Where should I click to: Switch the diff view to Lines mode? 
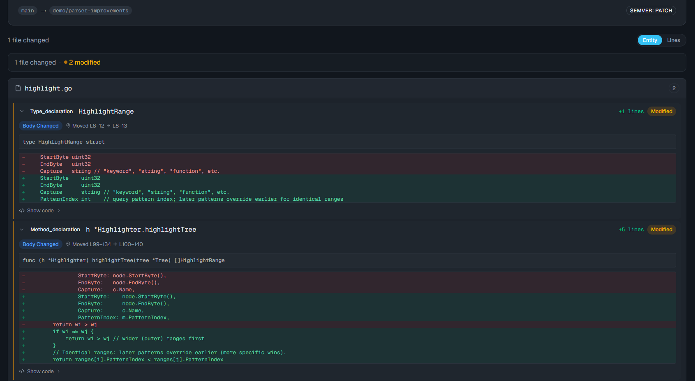pyautogui.click(x=673, y=40)
